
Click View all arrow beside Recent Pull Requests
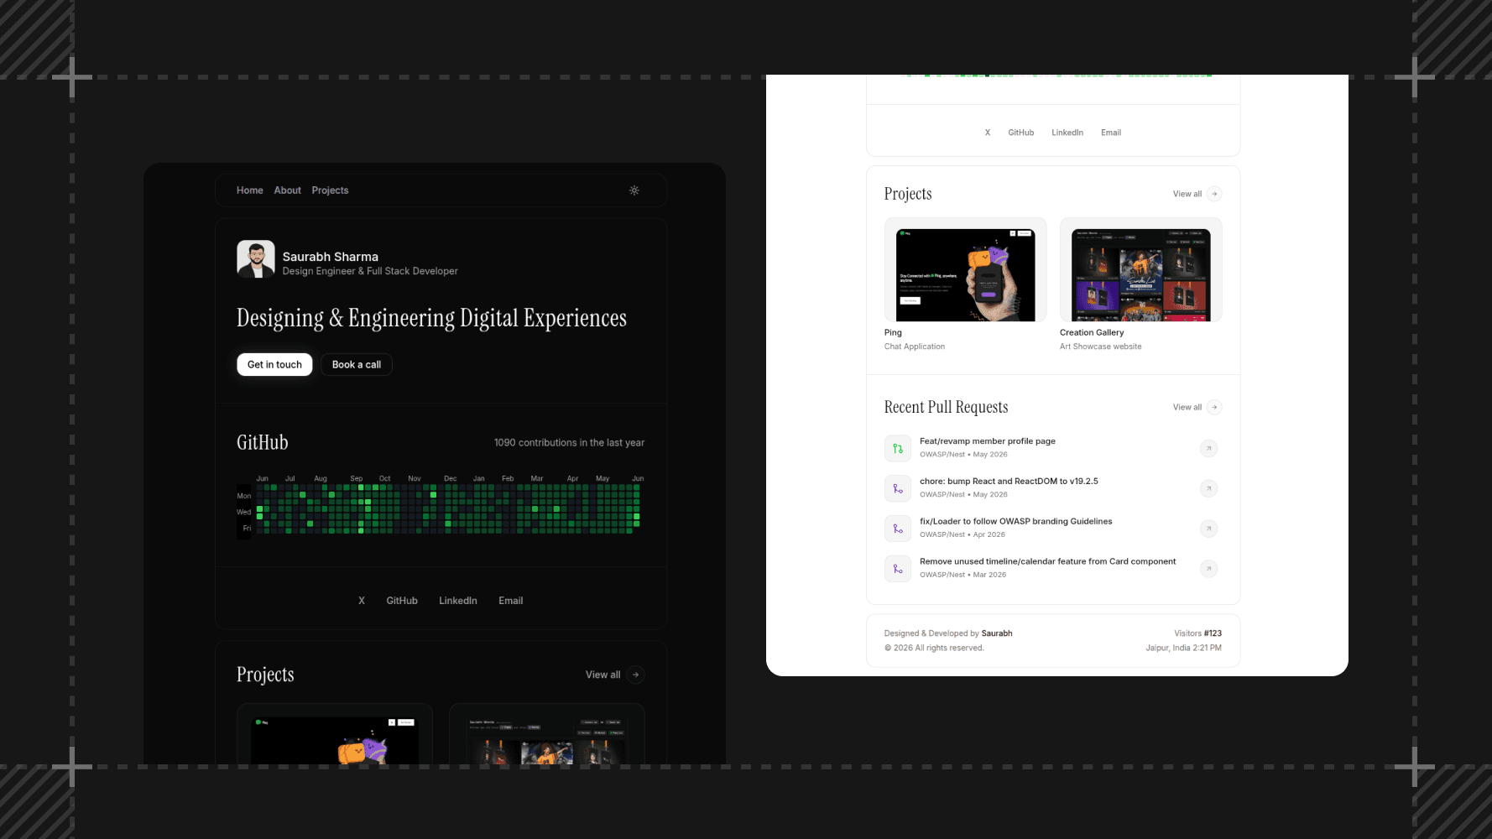1214,407
